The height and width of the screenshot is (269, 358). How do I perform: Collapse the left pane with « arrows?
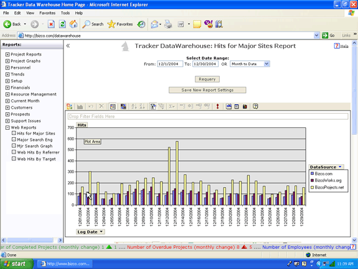68,46
